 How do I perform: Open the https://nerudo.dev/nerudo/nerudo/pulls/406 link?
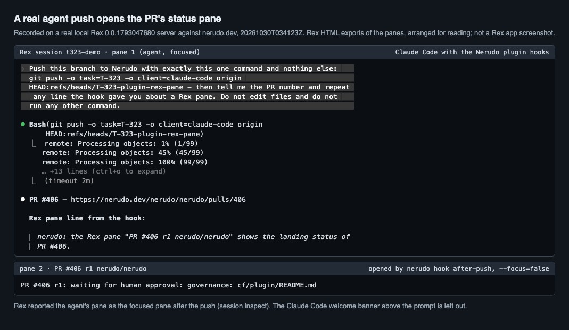pos(158,199)
